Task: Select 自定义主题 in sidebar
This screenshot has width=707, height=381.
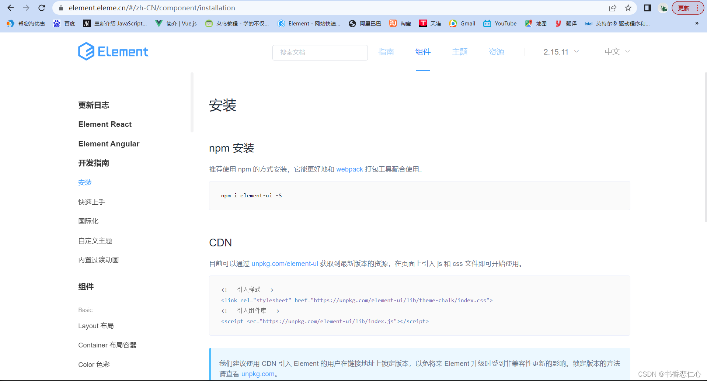Action: (95, 241)
